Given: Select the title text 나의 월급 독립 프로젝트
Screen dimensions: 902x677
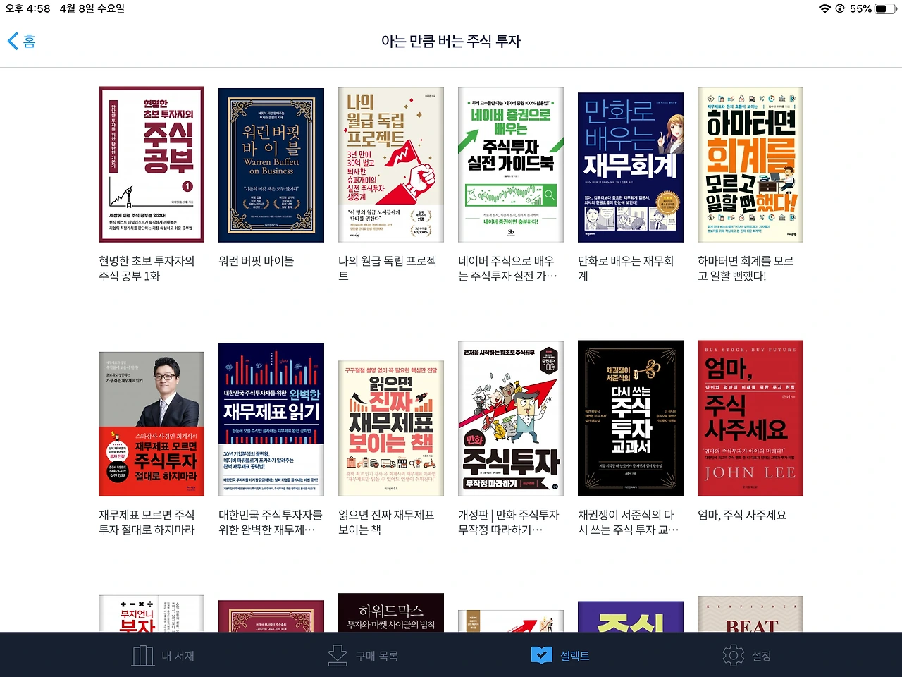Looking at the screenshot, I should [x=388, y=269].
